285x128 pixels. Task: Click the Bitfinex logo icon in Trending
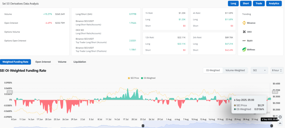(x=244, y=50)
